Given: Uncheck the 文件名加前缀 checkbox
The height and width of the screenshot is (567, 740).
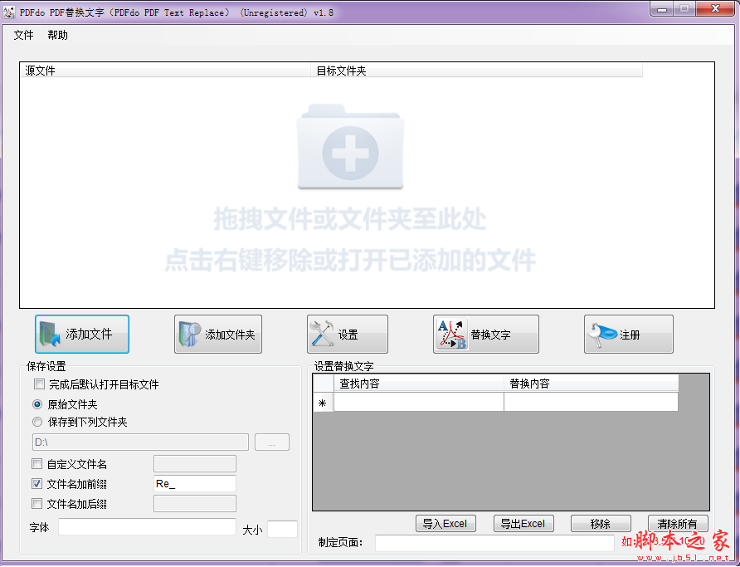Looking at the screenshot, I should coord(37,483).
